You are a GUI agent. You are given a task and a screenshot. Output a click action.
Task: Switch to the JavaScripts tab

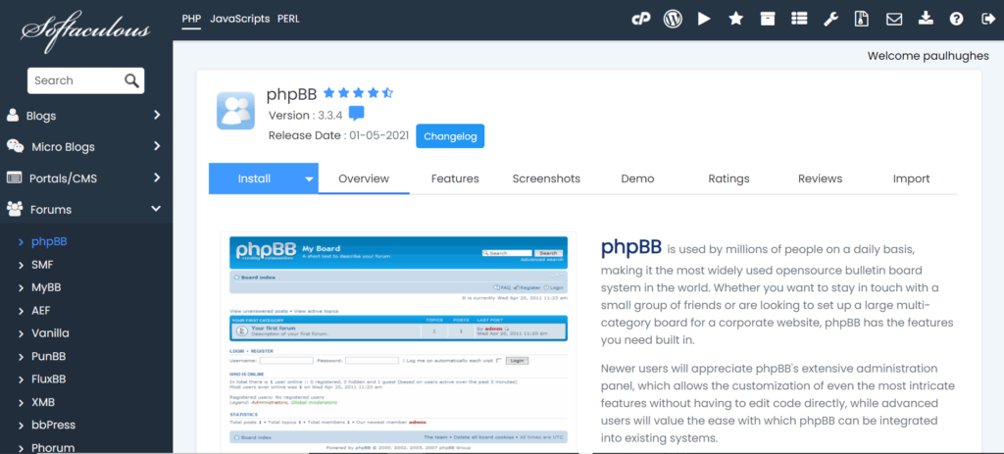(x=240, y=19)
